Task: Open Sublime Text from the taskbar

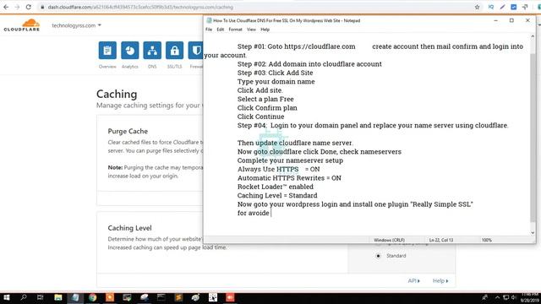Action: (x=178, y=297)
